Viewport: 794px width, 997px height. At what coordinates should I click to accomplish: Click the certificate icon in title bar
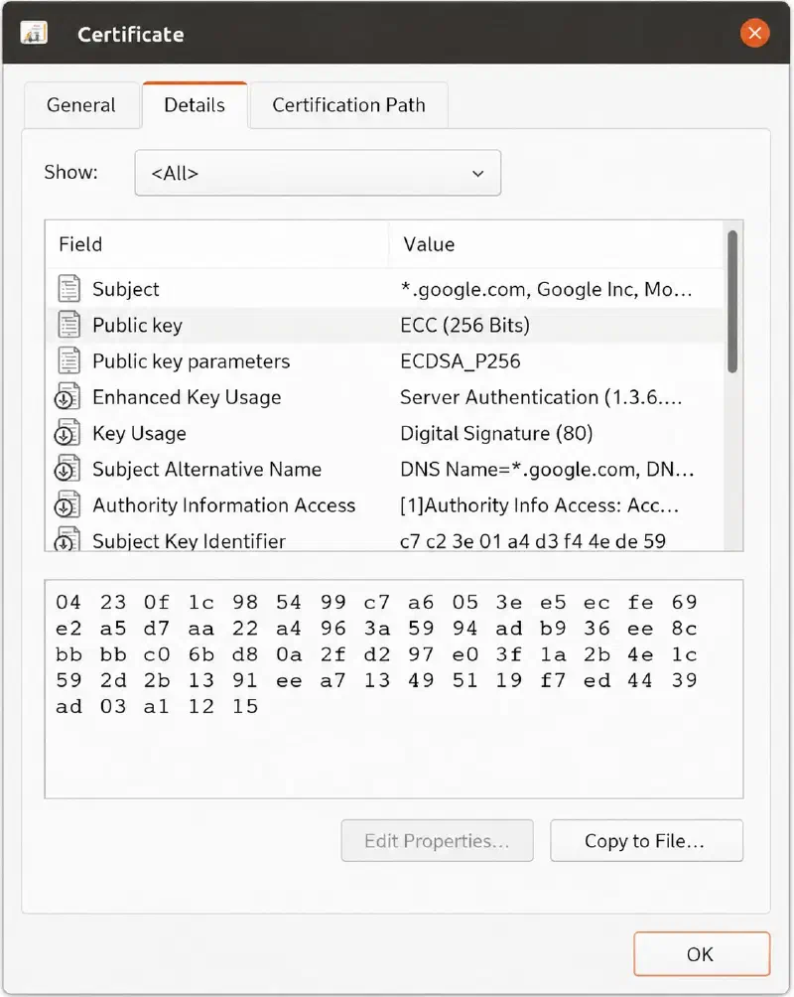tap(34, 33)
